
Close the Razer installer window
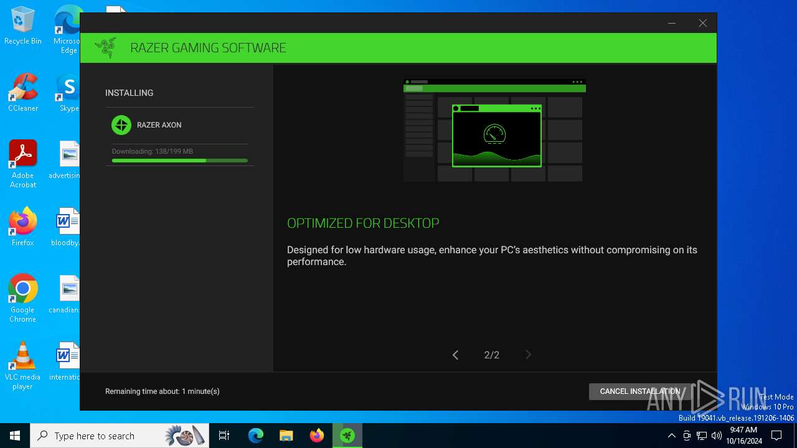tap(702, 23)
